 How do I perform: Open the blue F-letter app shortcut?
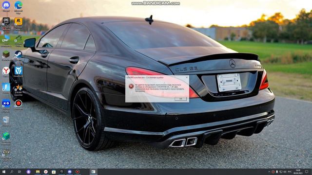6,88
